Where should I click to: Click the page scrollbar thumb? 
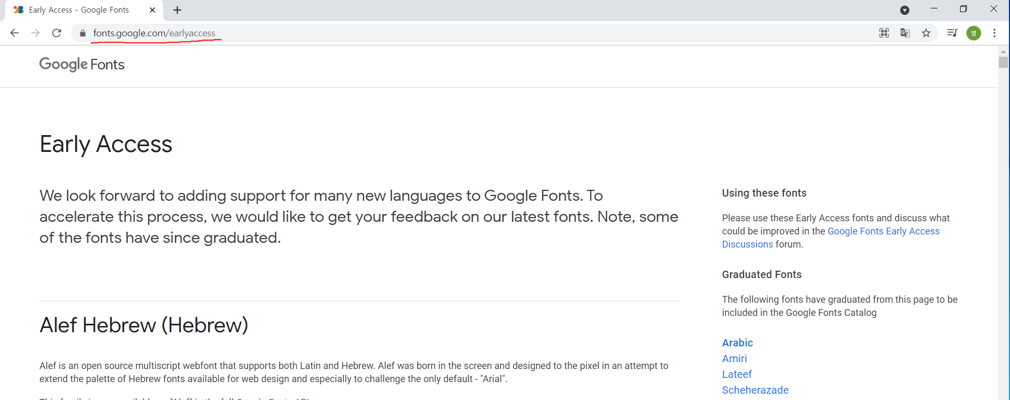click(1003, 62)
